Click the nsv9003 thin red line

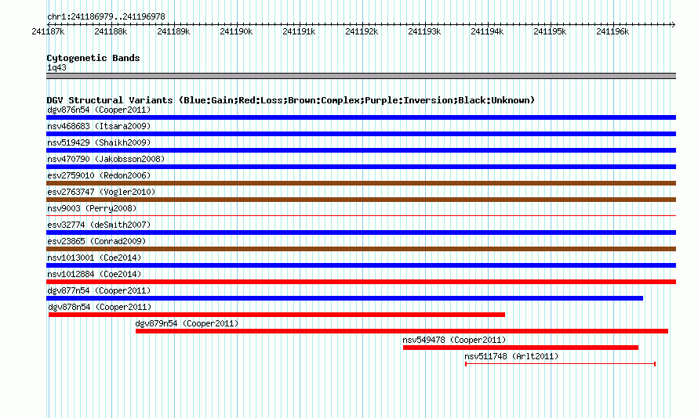point(361,216)
